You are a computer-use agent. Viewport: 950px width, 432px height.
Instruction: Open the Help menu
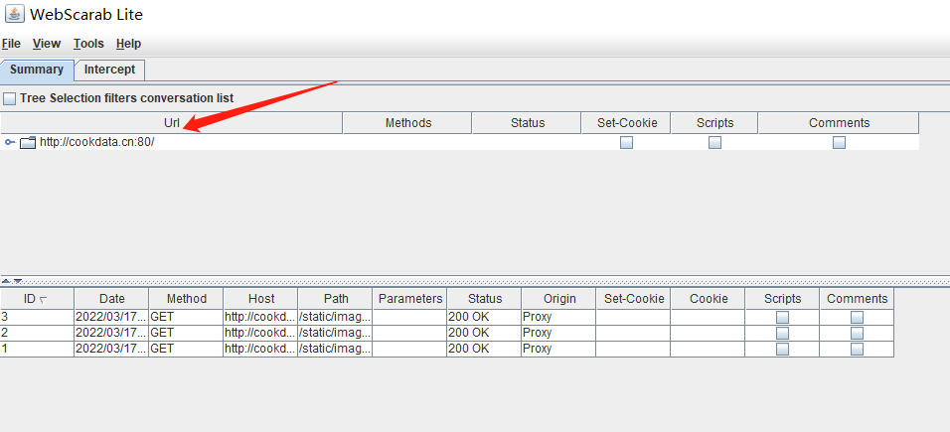(x=128, y=44)
